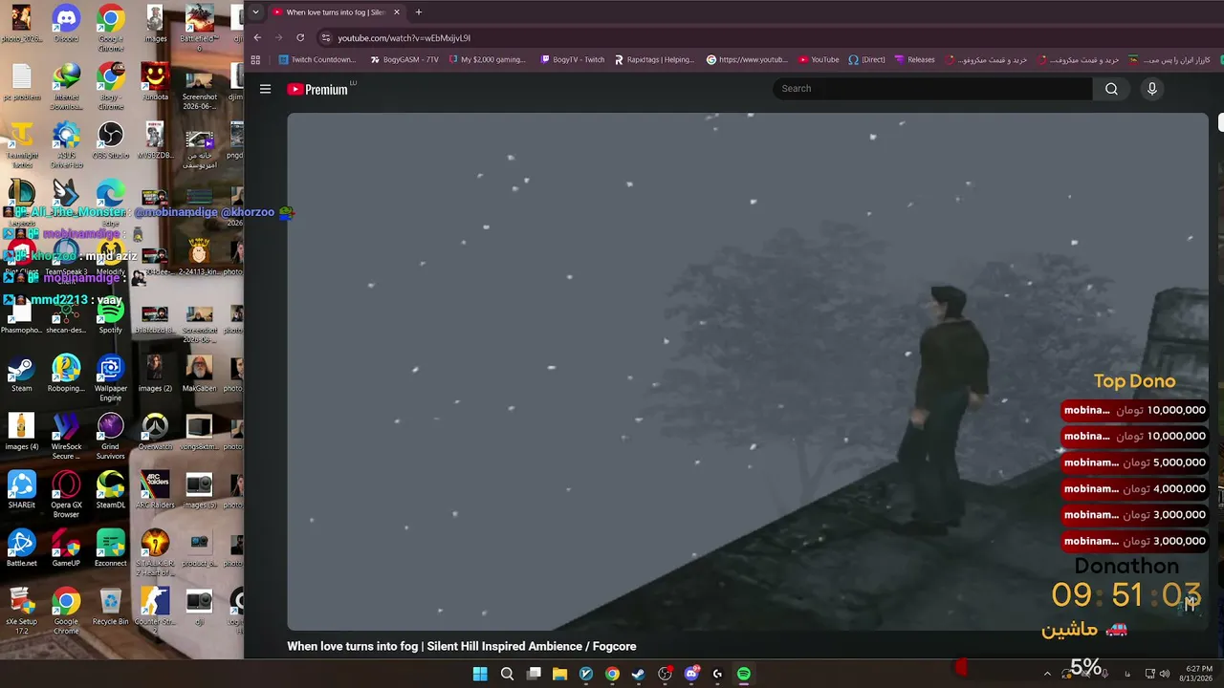The image size is (1224, 688).
Task: Open OBS Studio desktop shortcut
Action: 110,140
